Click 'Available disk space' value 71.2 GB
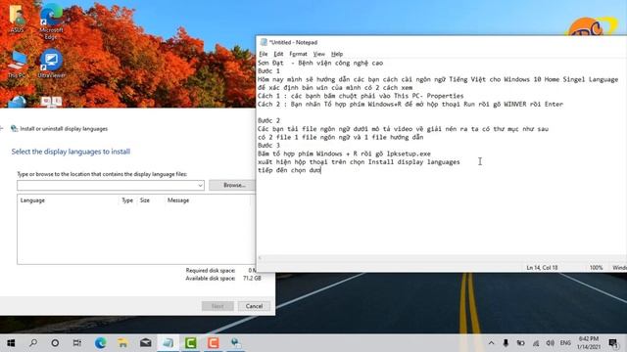The image size is (627, 352). tap(252, 278)
